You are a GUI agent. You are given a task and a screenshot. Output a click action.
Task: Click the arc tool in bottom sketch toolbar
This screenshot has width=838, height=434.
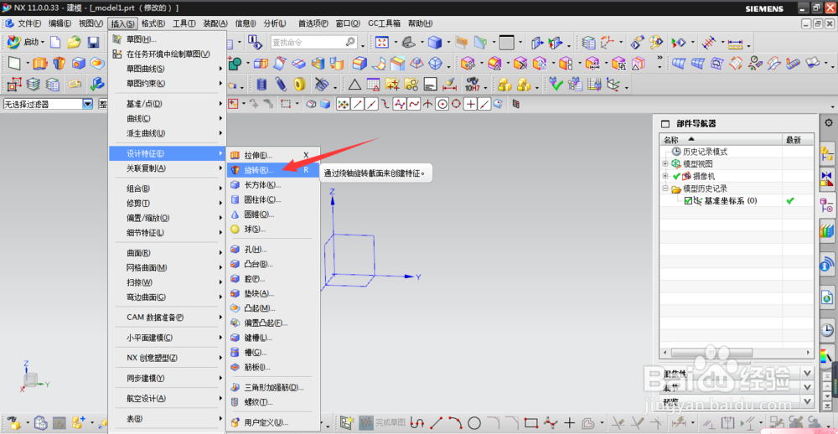click(455, 423)
